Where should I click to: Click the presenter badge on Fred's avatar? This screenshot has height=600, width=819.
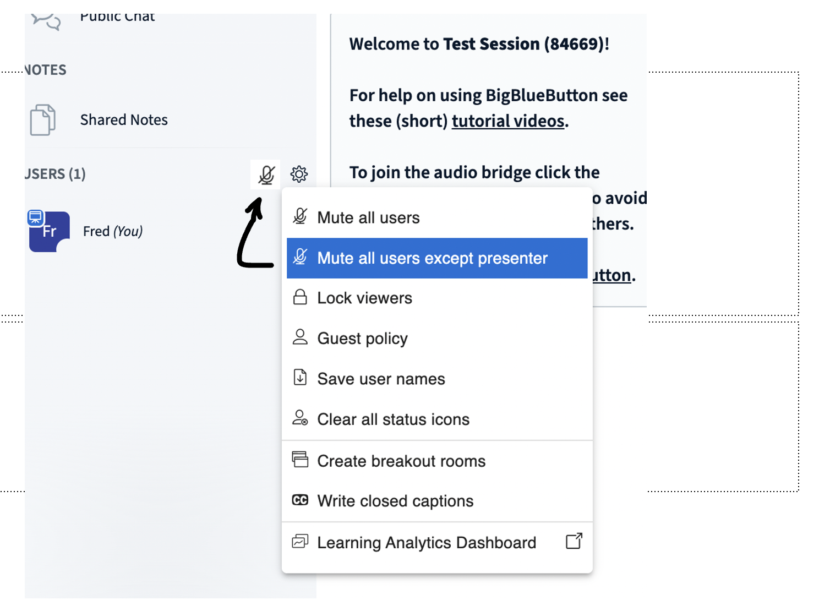pos(36,216)
